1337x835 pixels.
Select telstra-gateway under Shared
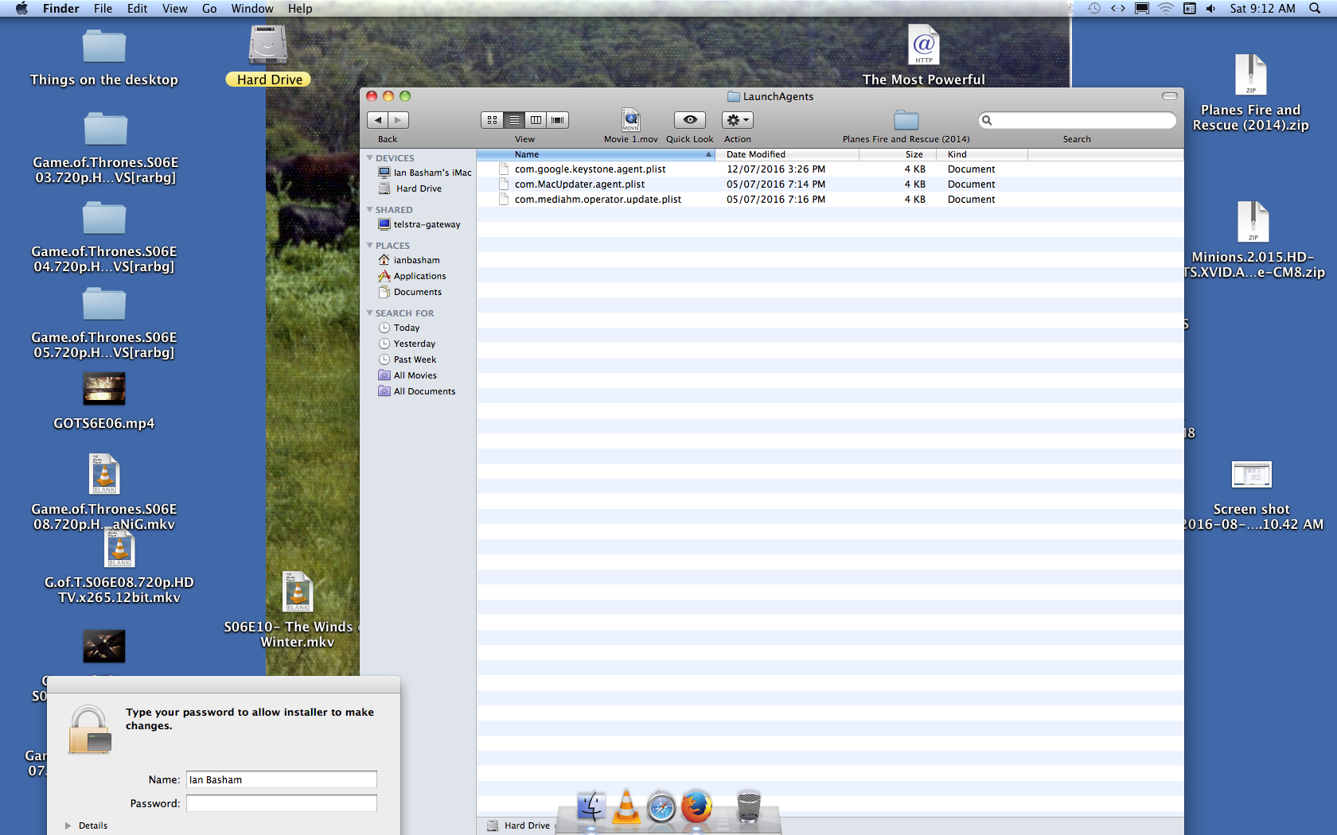(x=419, y=224)
